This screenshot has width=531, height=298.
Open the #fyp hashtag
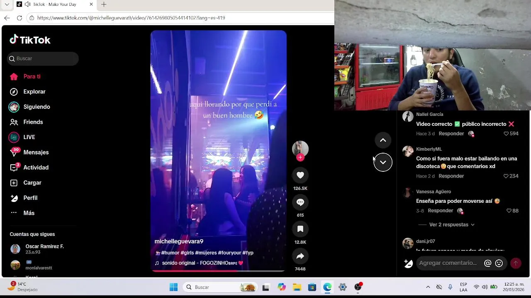(x=248, y=252)
